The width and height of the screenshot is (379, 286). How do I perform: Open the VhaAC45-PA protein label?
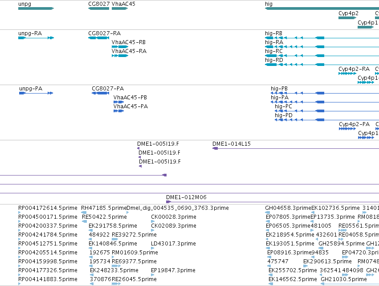click(130, 106)
